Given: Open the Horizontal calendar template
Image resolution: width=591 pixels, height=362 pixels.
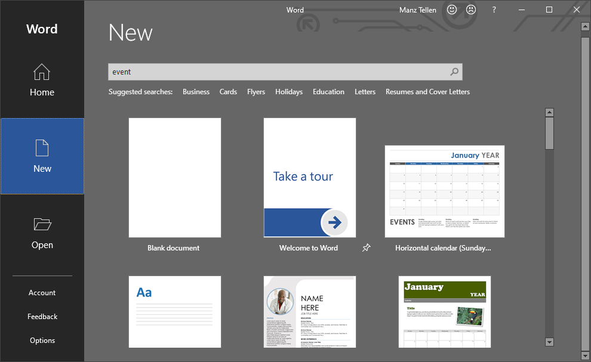Looking at the screenshot, I should click(x=444, y=191).
